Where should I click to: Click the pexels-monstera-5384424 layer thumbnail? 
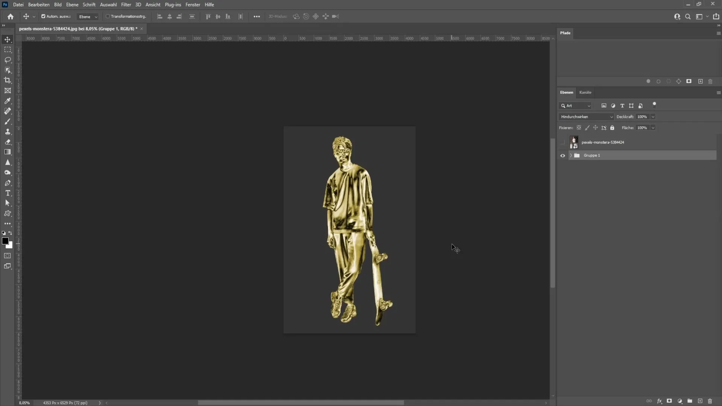pos(574,142)
